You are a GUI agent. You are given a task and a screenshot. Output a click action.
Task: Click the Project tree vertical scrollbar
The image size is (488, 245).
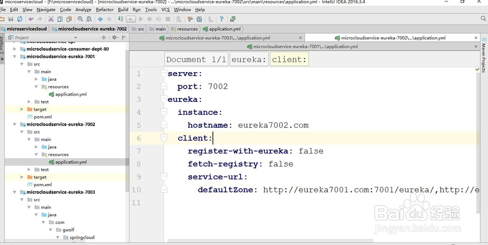pyautogui.click(x=127, y=121)
